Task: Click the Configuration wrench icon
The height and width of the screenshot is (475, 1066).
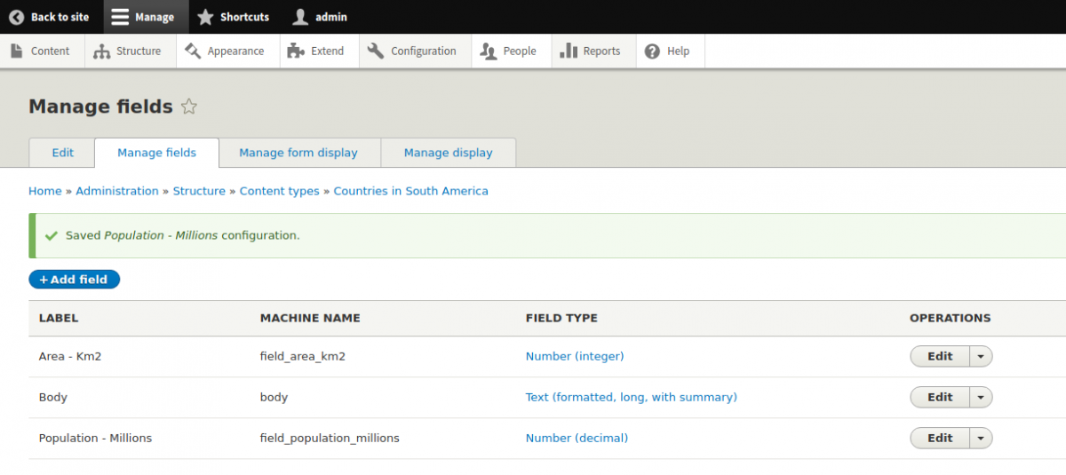Action: tap(376, 51)
